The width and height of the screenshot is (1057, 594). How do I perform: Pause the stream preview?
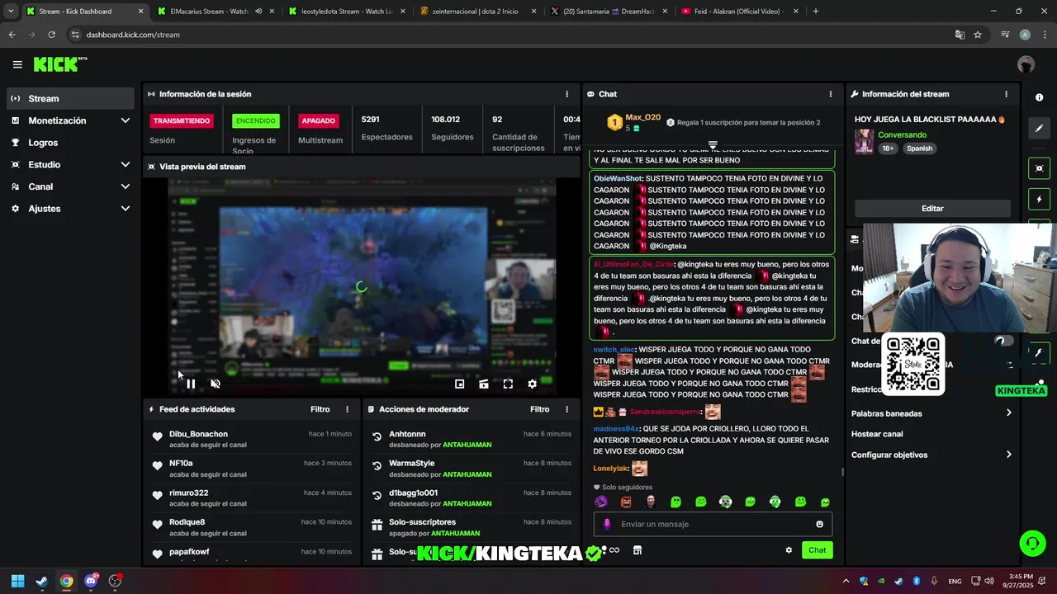click(x=191, y=384)
